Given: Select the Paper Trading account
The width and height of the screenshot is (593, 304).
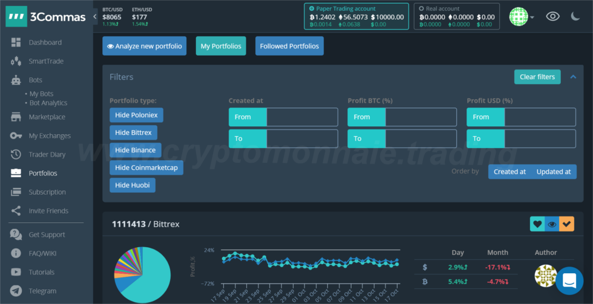Looking at the screenshot, I should pyautogui.click(x=356, y=16).
